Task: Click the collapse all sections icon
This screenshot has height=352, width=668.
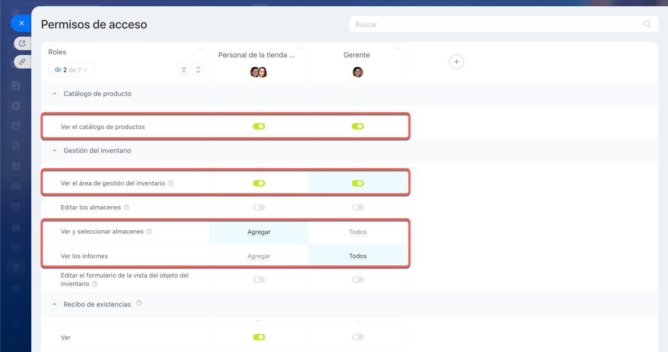Action: coord(184,69)
